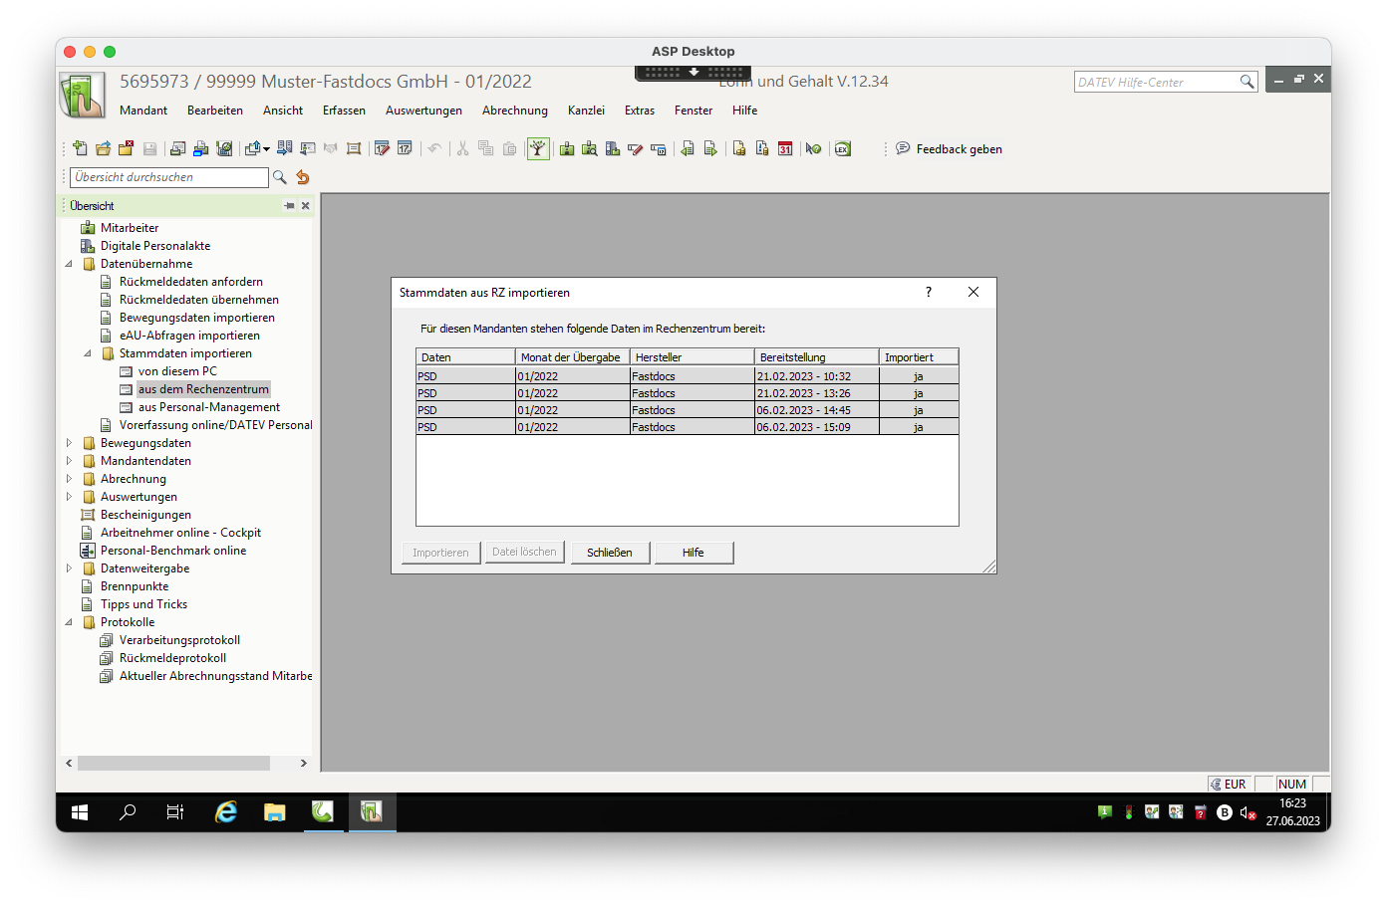Click the open folder toolbar icon

point(103,148)
